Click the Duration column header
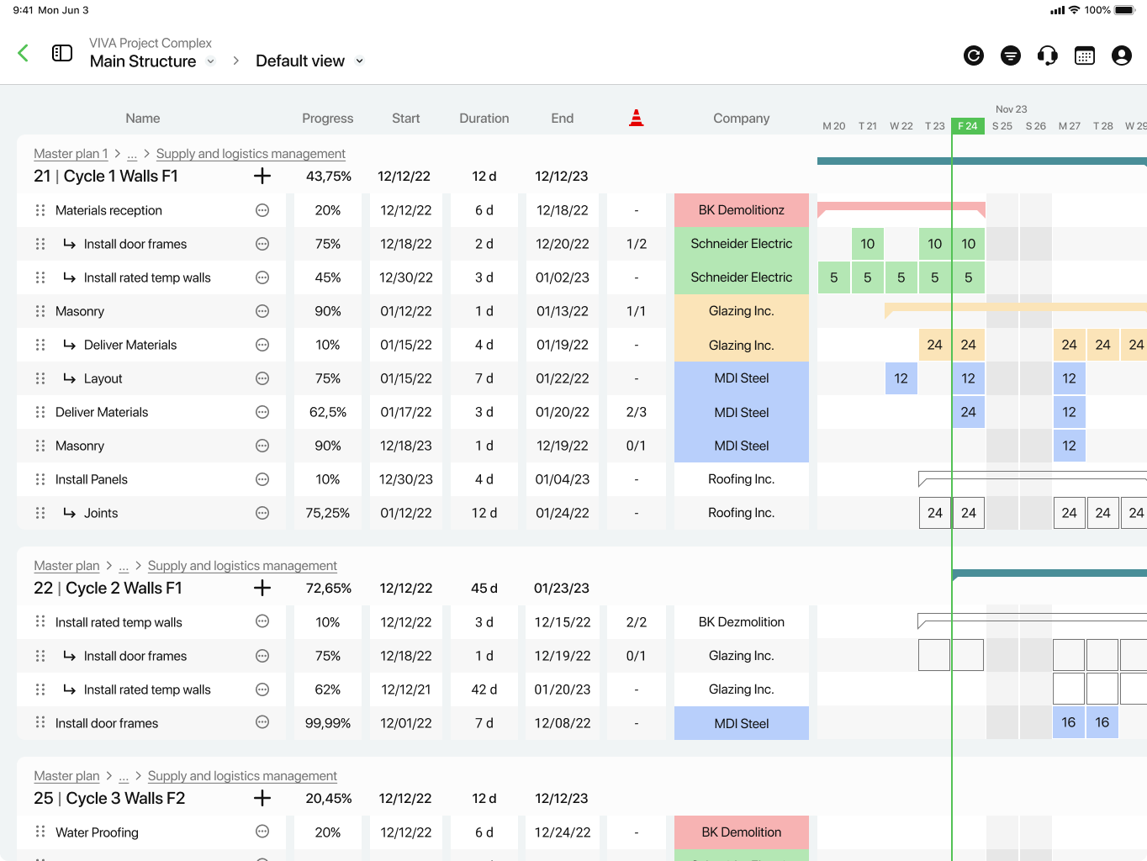Viewport: 1147px width, 861px height. [484, 119]
